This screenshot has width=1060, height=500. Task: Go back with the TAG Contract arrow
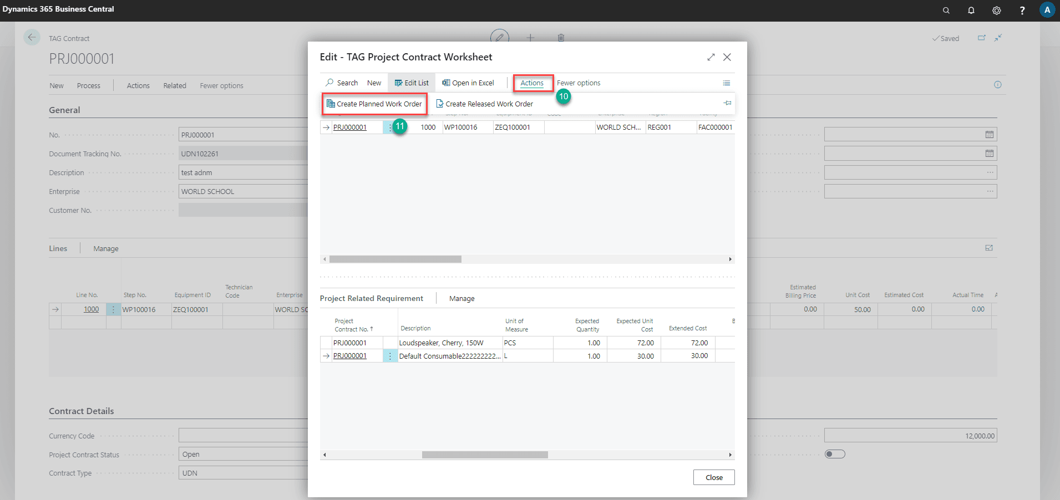point(32,37)
